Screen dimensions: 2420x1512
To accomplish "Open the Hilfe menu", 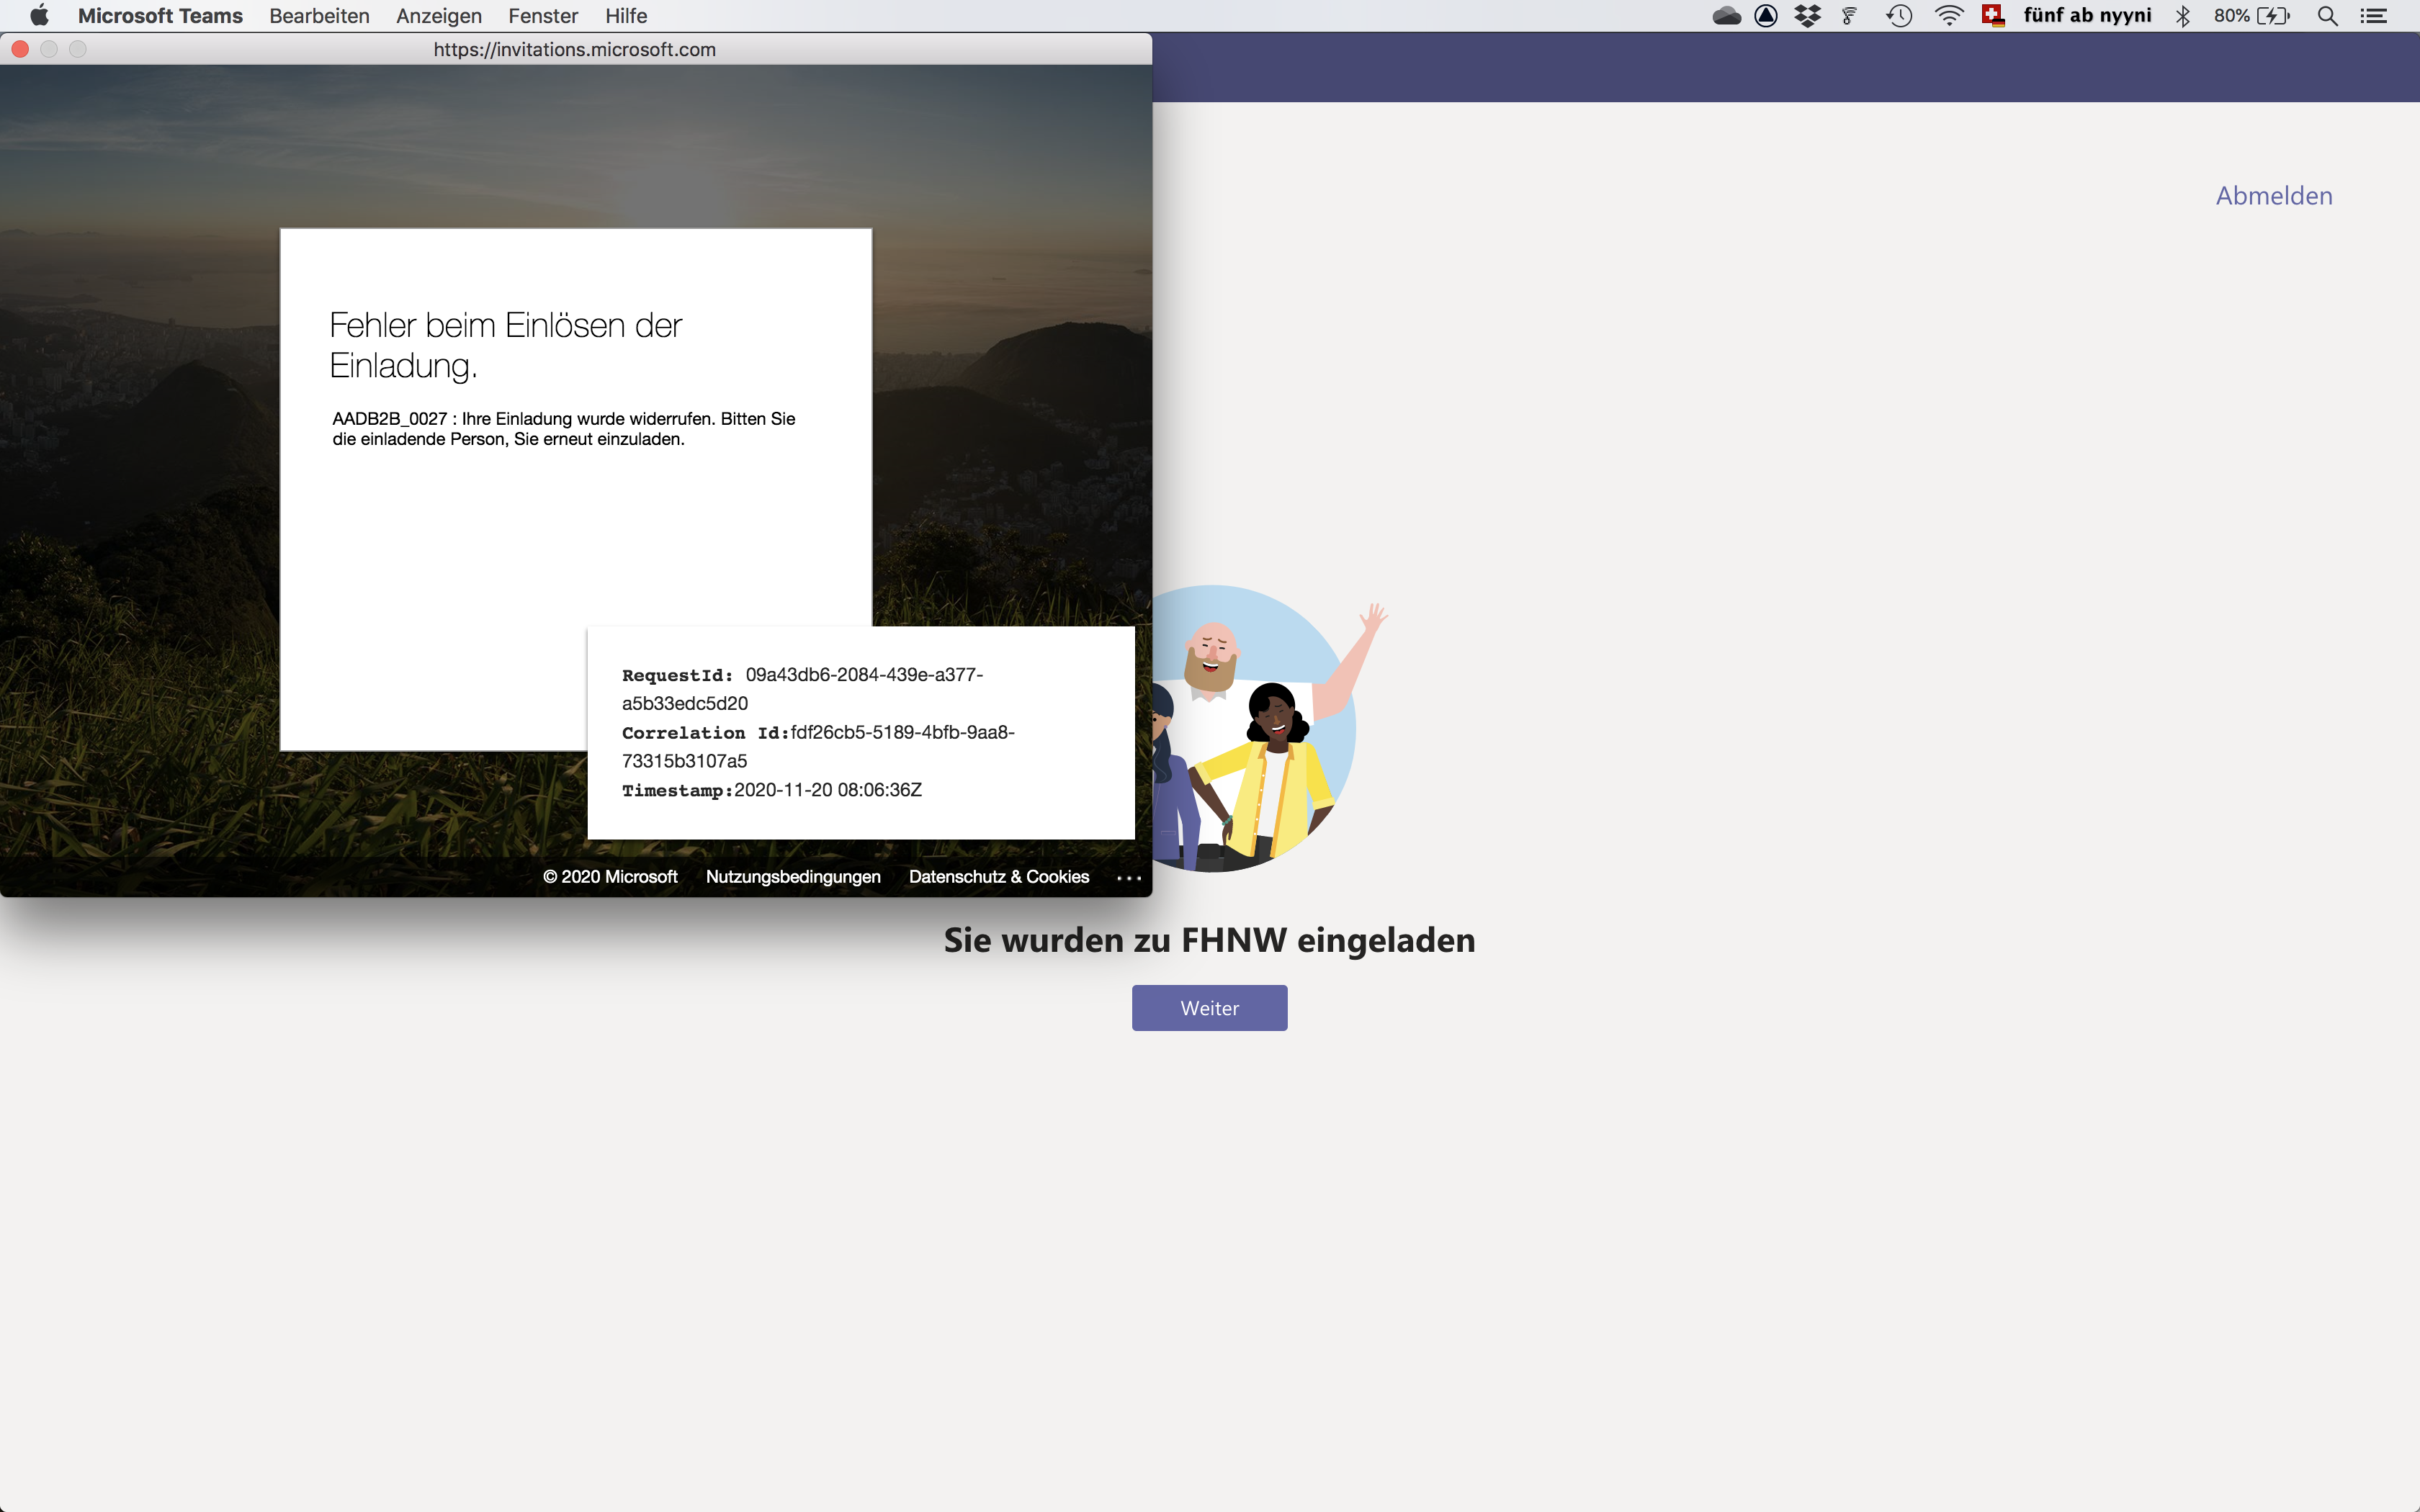I will tap(626, 16).
